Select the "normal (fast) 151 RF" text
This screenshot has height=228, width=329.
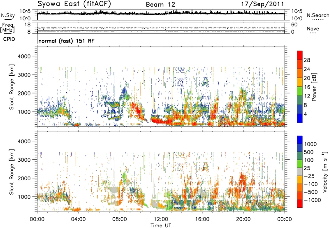67,41
